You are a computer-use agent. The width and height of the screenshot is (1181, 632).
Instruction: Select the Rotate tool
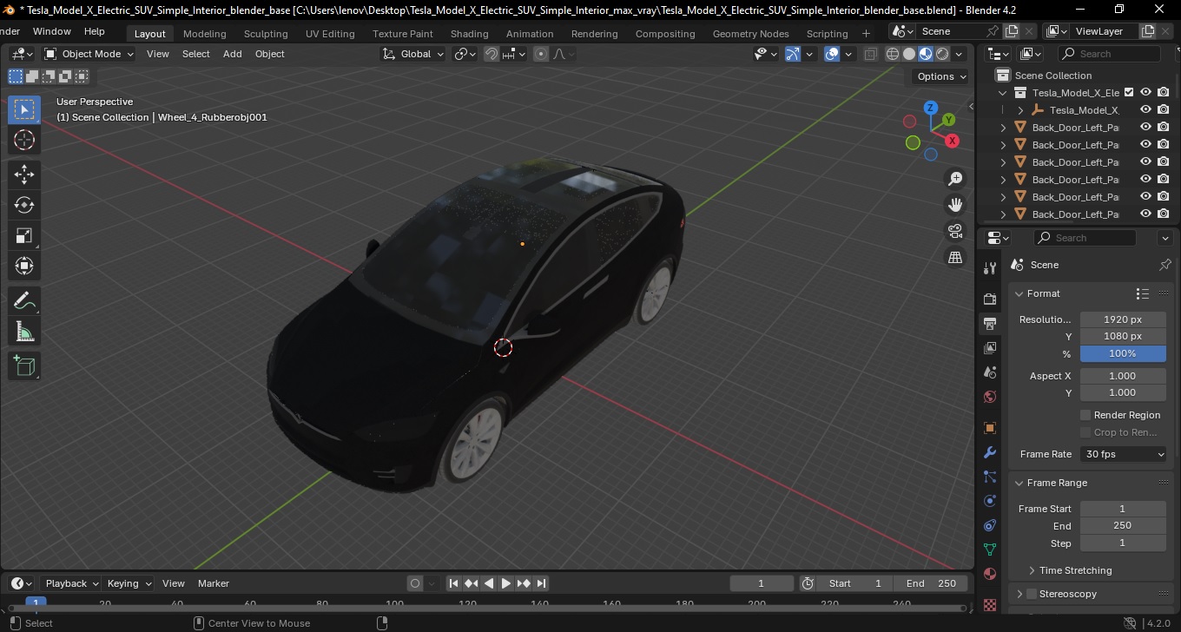click(x=24, y=205)
